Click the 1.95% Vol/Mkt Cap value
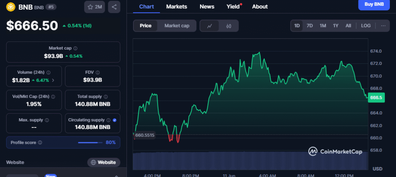396x177 pixels. coord(34,104)
